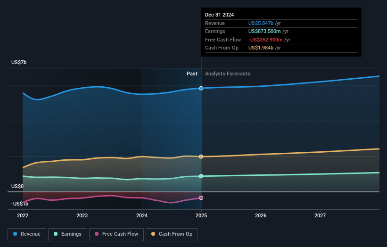Select the 2026 x-axis label

click(x=261, y=216)
